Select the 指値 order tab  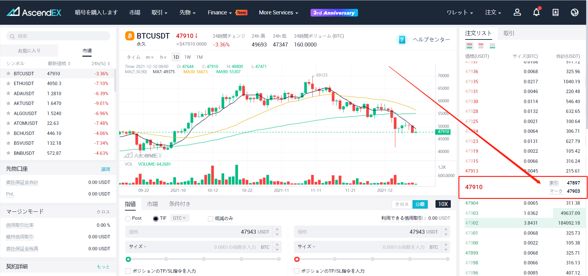click(x=130, y=204)
